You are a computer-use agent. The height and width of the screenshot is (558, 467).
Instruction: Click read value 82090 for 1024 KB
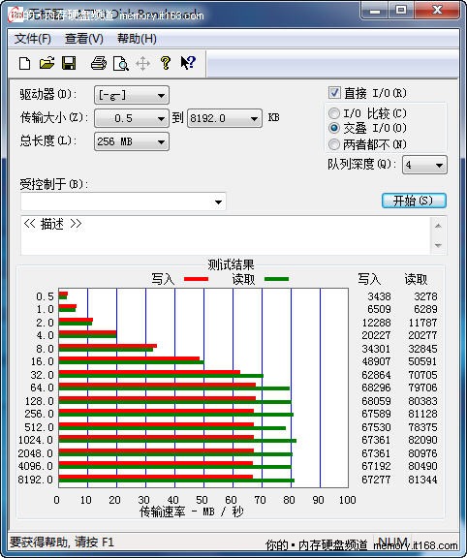(422, 440)
